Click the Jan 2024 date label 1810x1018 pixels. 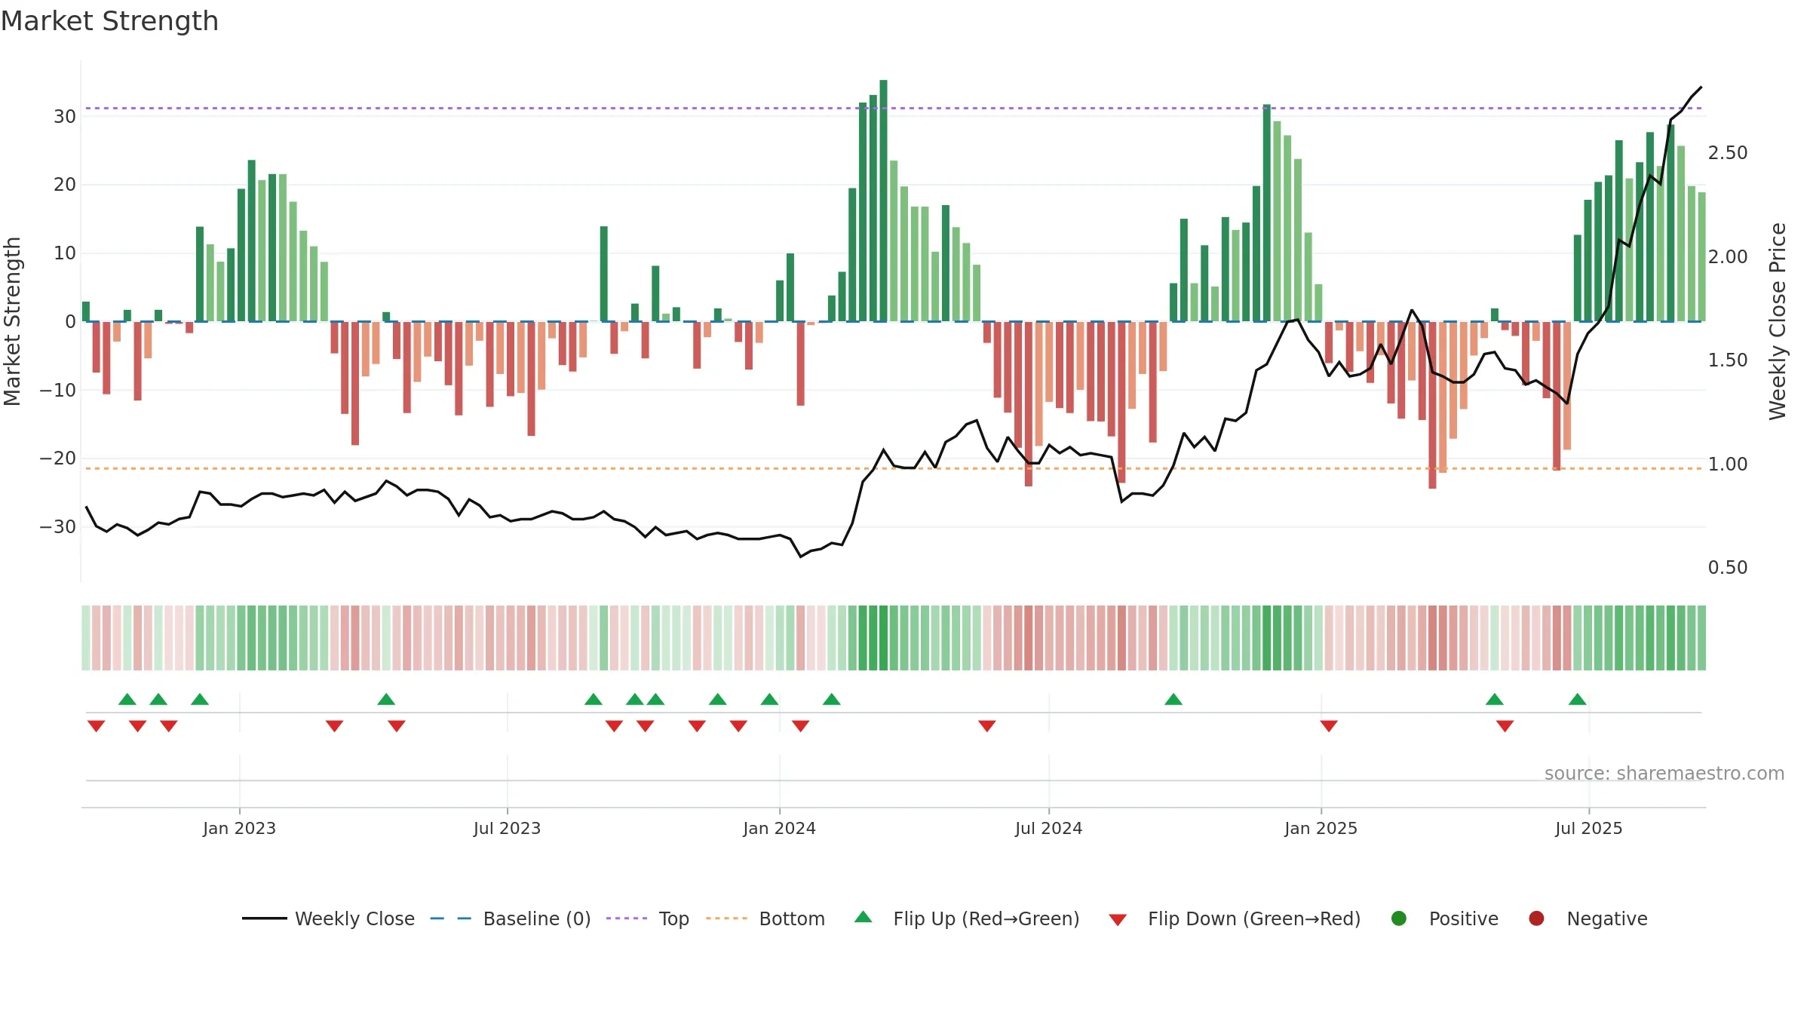[779, 828]
